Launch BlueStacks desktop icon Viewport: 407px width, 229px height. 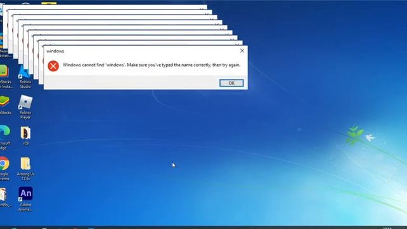point(5,105)
